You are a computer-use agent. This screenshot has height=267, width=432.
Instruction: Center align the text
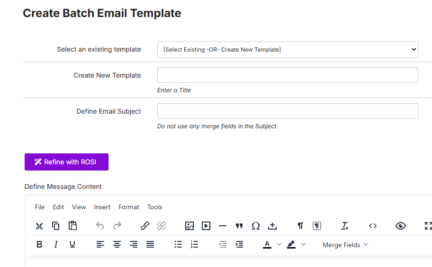point(117,244)
